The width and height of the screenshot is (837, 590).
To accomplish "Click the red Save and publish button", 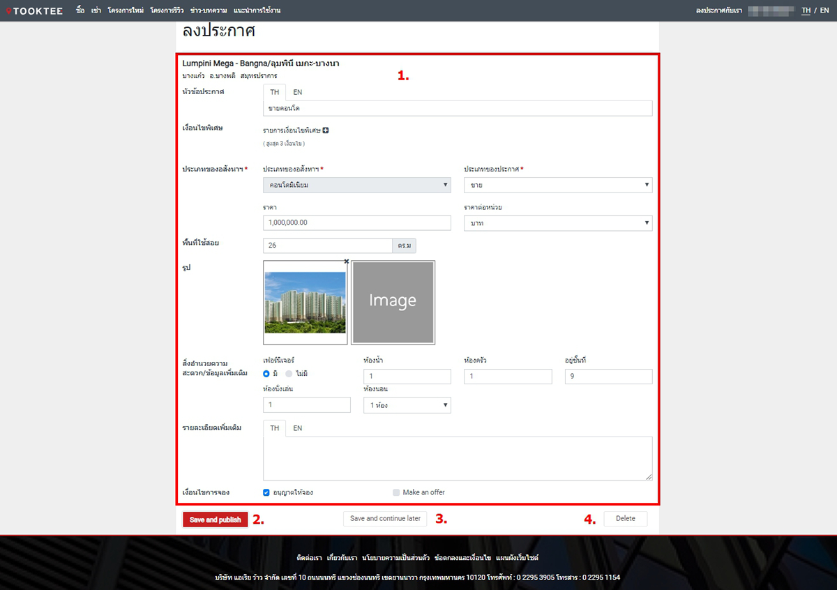I will click(x=216, y=520).
